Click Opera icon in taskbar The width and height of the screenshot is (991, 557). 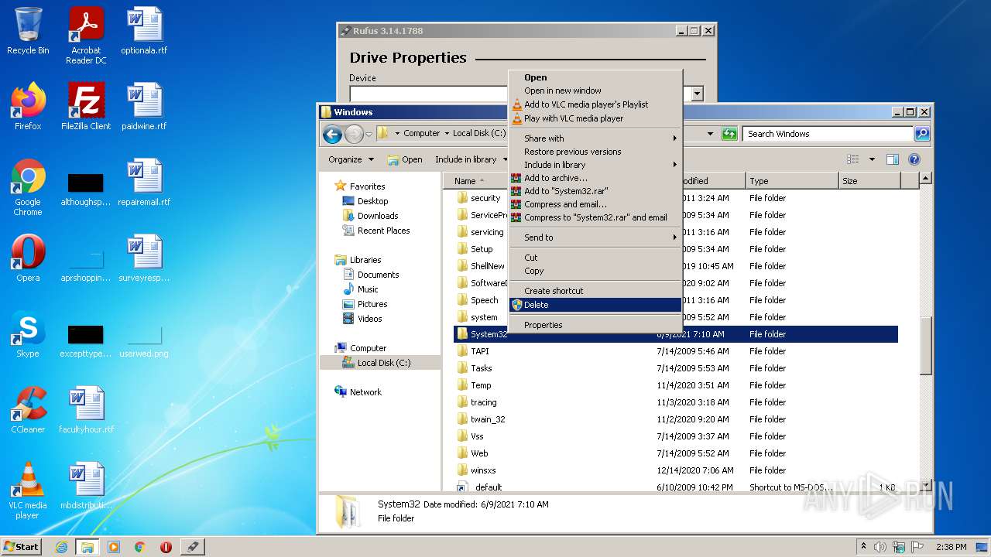[x=166, y=547]
